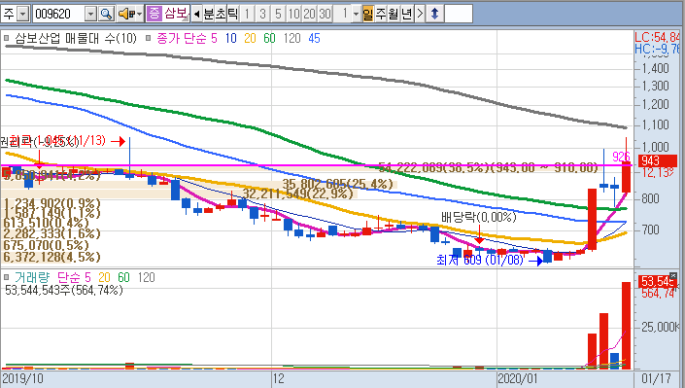Click the 32,211,549(22.9%) volume profile label

coord(298,194)
